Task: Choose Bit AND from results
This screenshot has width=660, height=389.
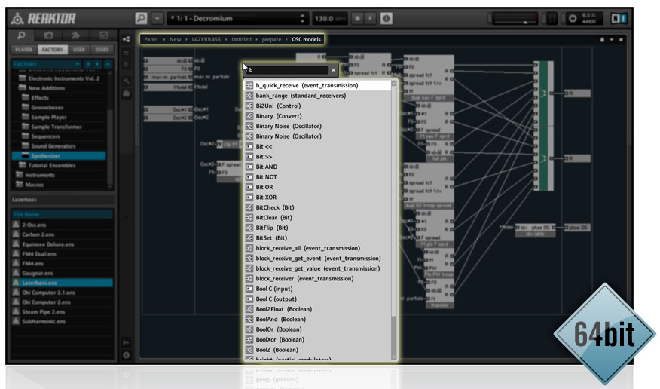Action: pos(318,167)
